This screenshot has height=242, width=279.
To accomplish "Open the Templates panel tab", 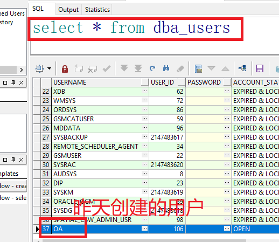I will [x=9, y=174].
